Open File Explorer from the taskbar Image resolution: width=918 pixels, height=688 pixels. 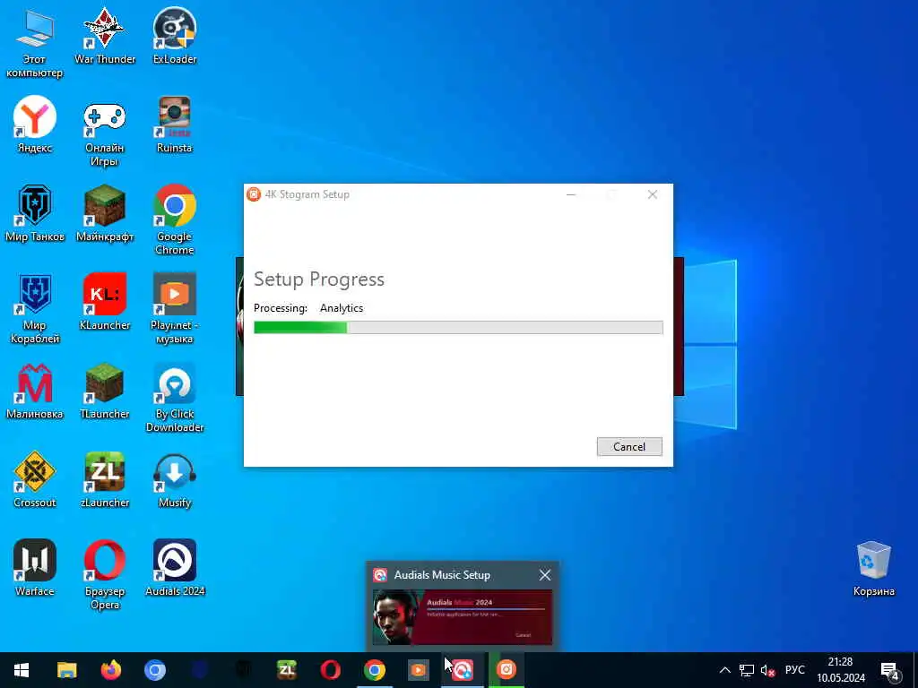click(x=66, y=670)
